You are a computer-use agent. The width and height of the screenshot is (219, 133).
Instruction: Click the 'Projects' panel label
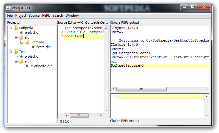[x=13, y=22]
